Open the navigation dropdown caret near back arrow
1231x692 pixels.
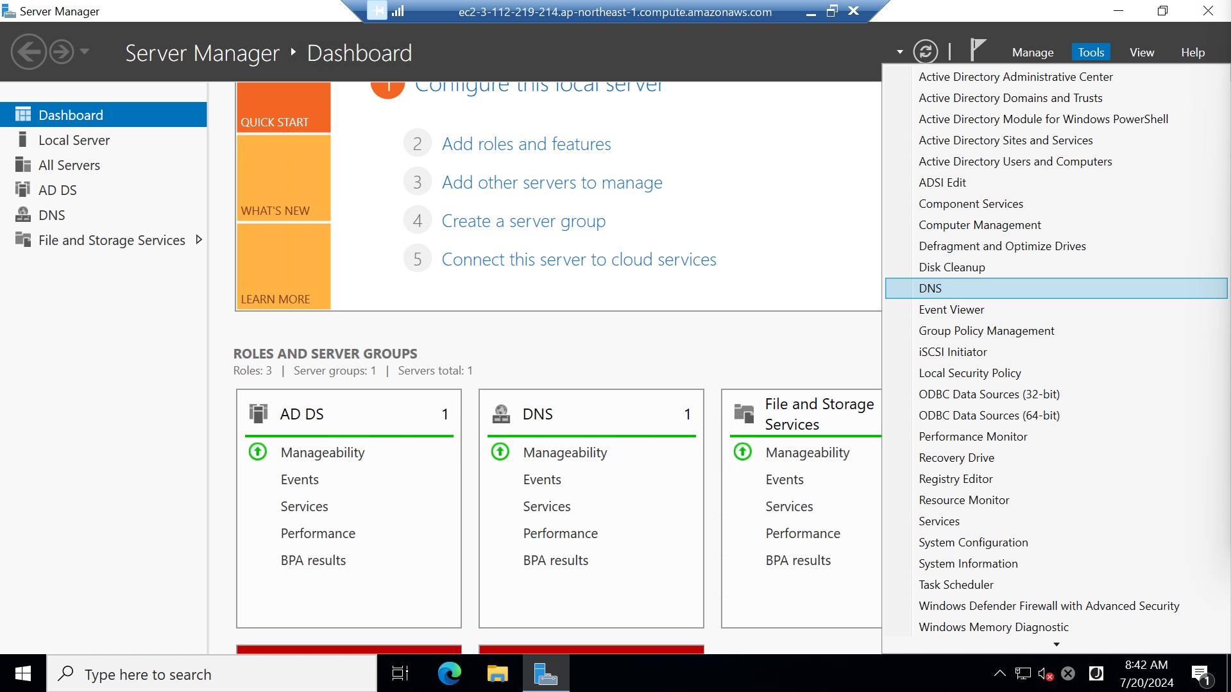85,51
